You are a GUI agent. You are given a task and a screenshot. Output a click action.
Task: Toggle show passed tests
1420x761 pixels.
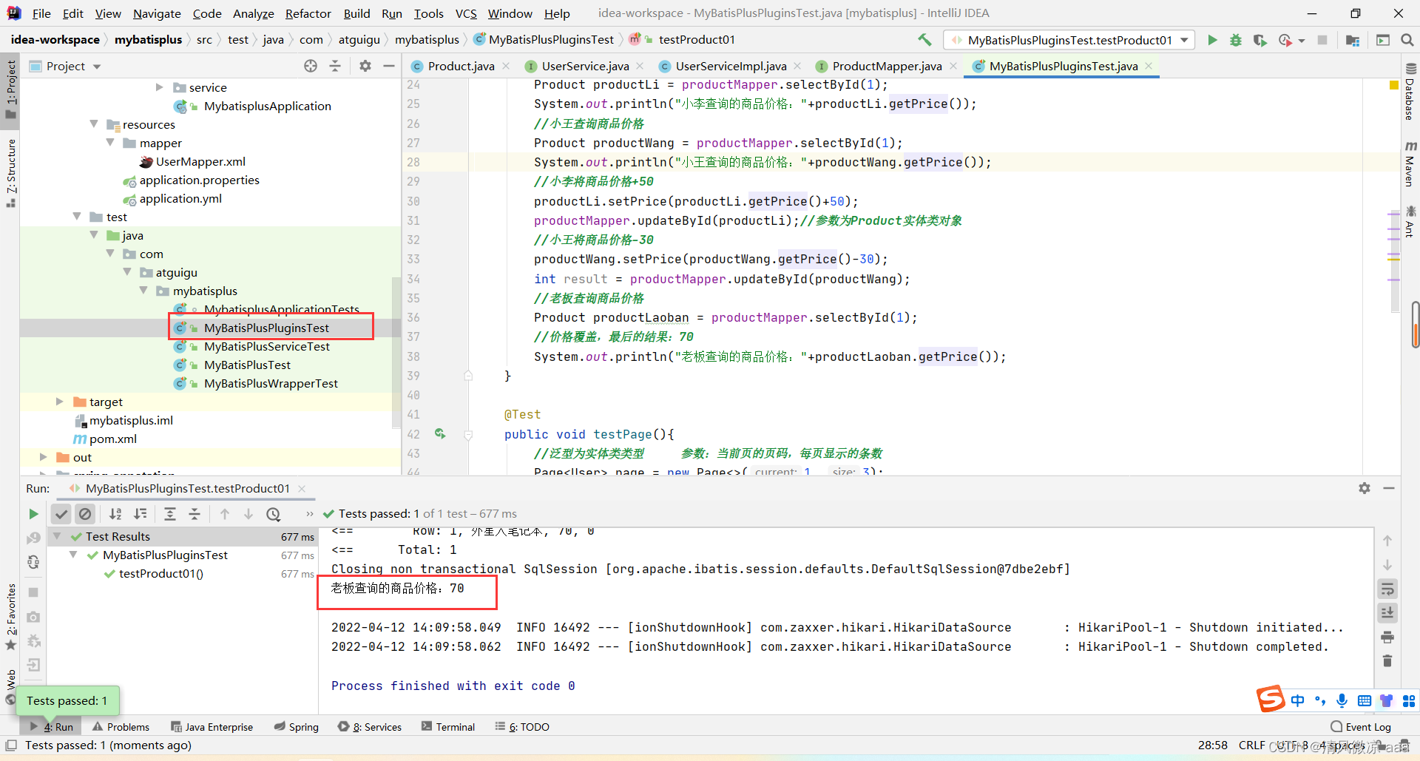61,513
